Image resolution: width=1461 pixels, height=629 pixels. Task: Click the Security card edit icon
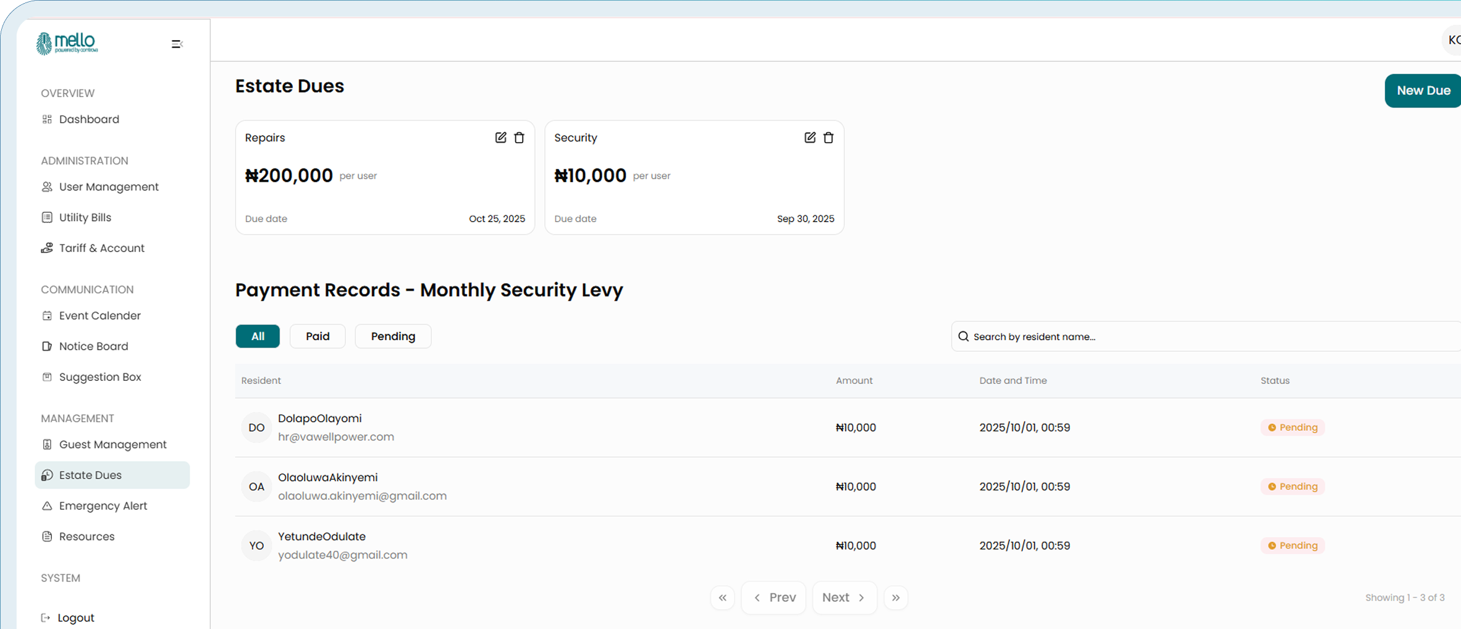coord(810,138)
